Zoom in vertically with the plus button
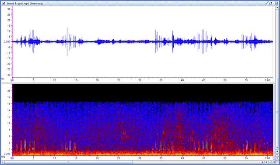This screenshot has height=165, width=280. click(277, 151)
